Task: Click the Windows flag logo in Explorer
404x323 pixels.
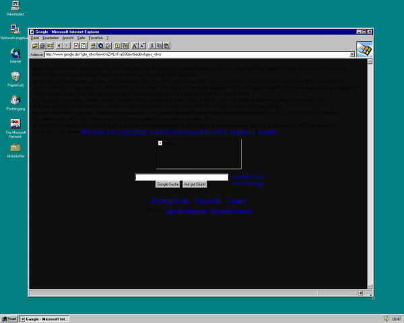Action: (x=364, y=49)
